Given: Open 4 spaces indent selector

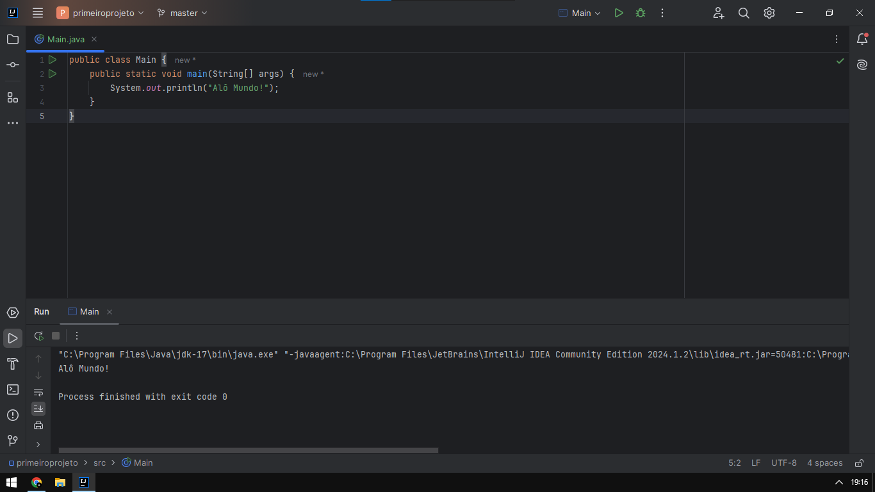Looking at the screenshot, I should [825, 463].
